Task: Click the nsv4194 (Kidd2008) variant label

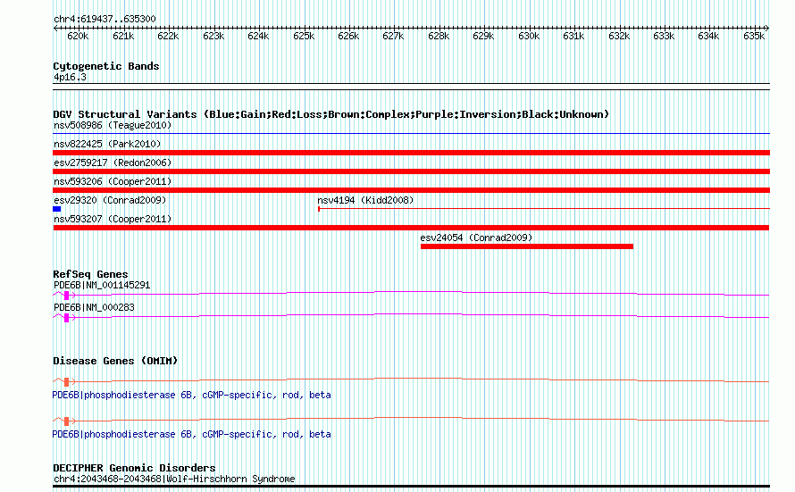Action: [365, 200]
